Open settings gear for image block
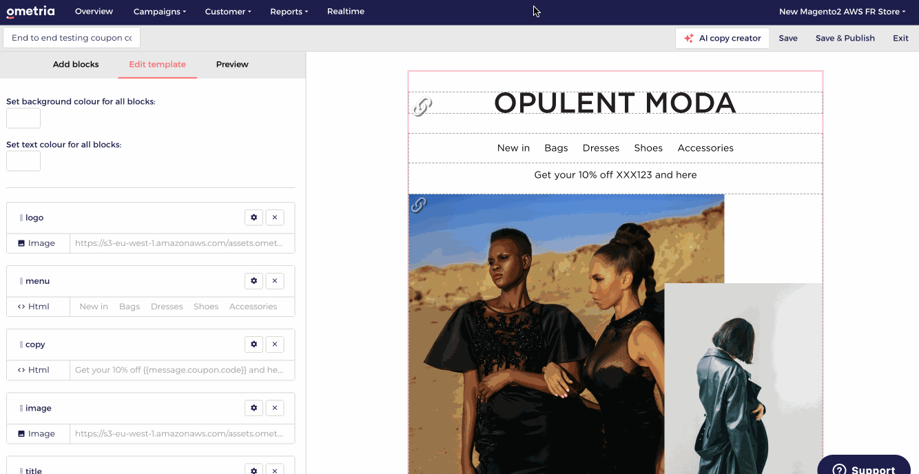 pos(254,408)
